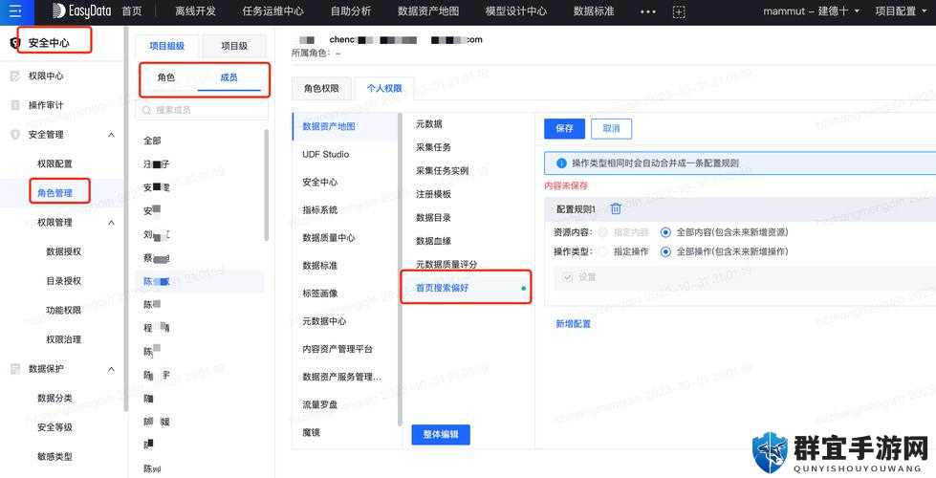Open 安全等级 in sidebar

click(x=54, y=427)
